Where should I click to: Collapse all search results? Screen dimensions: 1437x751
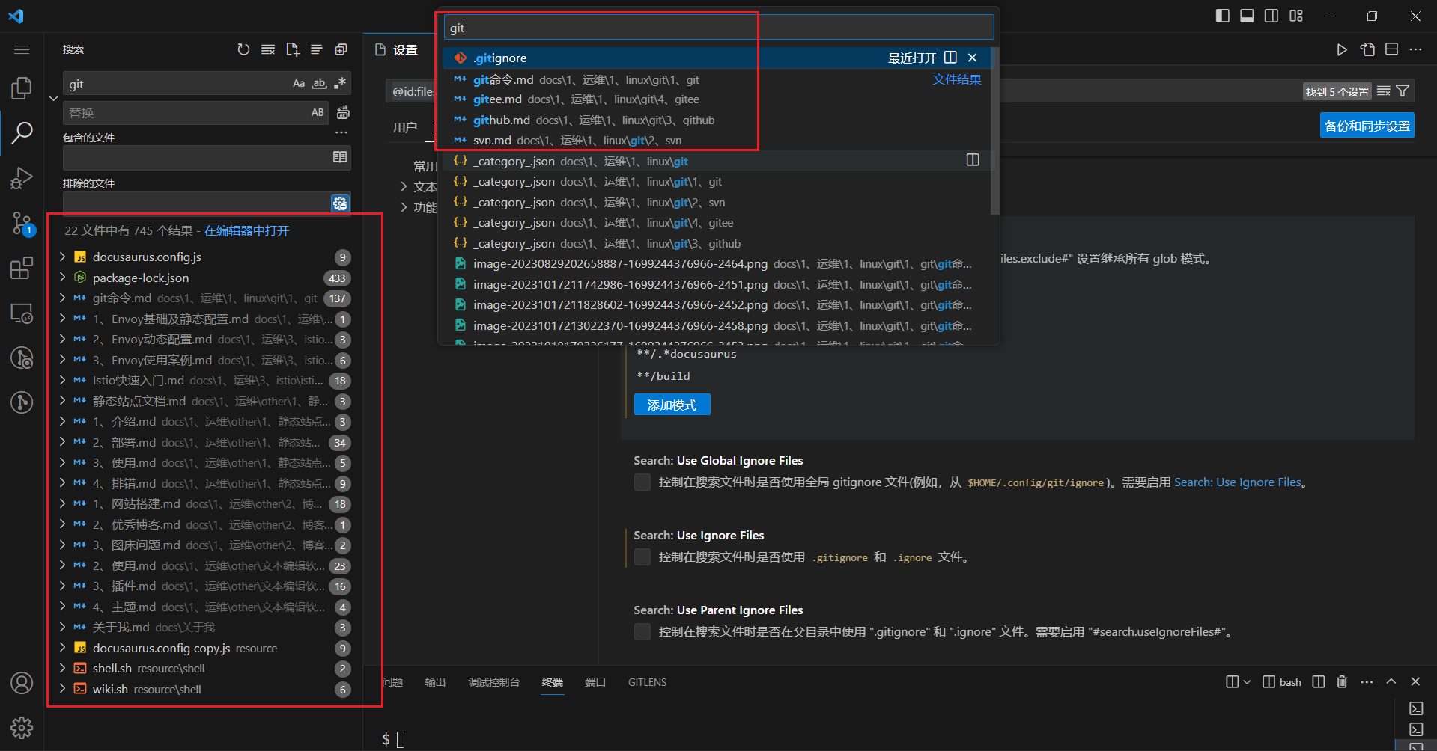tap(341, 49)
